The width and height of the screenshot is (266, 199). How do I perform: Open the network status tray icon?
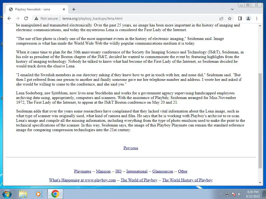[227, 194]
